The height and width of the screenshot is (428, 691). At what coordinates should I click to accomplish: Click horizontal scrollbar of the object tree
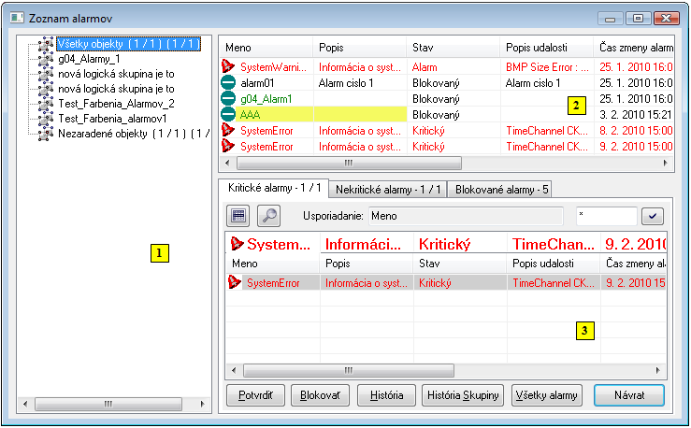coord(107,404)
